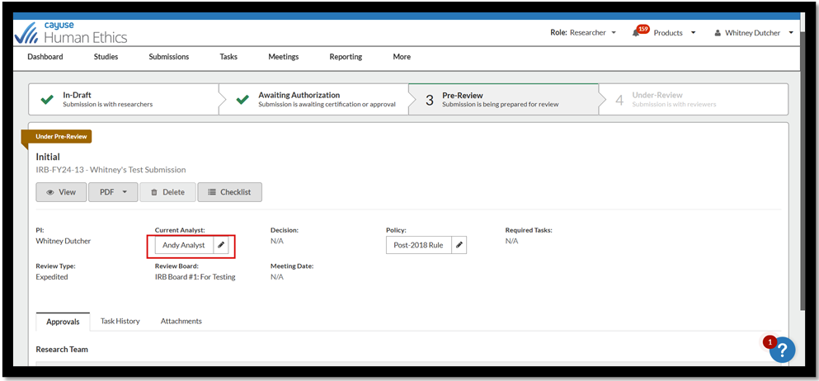
Task: Click the Cayuse Human Ethics logo
Action: pyautogui.click(x=71, y=32)
